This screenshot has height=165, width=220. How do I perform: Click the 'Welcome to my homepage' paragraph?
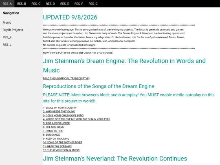[x=114, y=35]
